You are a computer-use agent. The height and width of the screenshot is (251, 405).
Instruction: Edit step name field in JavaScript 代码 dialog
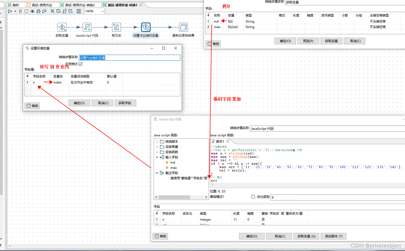coord(328,129)
